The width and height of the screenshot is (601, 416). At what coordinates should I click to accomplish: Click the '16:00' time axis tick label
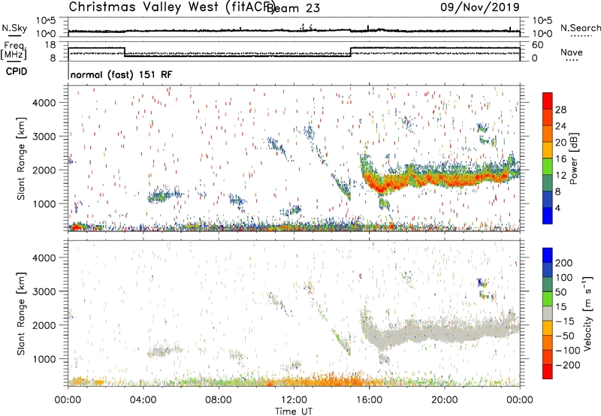click(369, 400)
